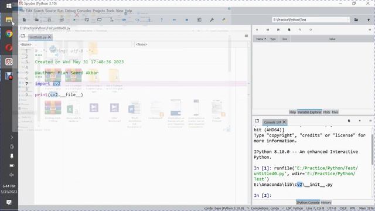Click the debugger Step into icon
375x211 pixels.
[x=149, y=20]
